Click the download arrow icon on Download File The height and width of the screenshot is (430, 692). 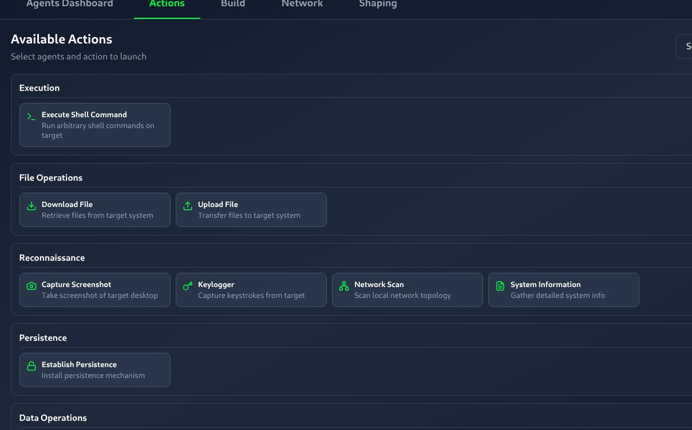[x=31, y=206]
